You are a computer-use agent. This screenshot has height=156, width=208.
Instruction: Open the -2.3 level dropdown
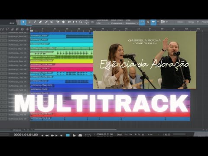[x=12, y=23]
